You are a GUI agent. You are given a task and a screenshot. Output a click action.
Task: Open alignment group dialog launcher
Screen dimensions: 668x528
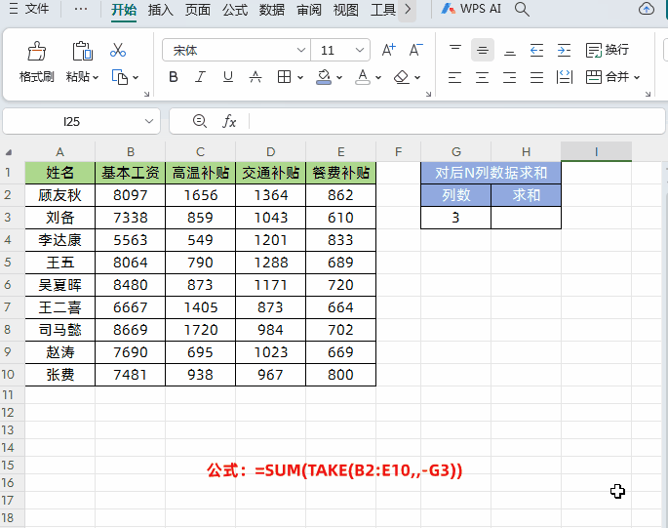(648, 94)
